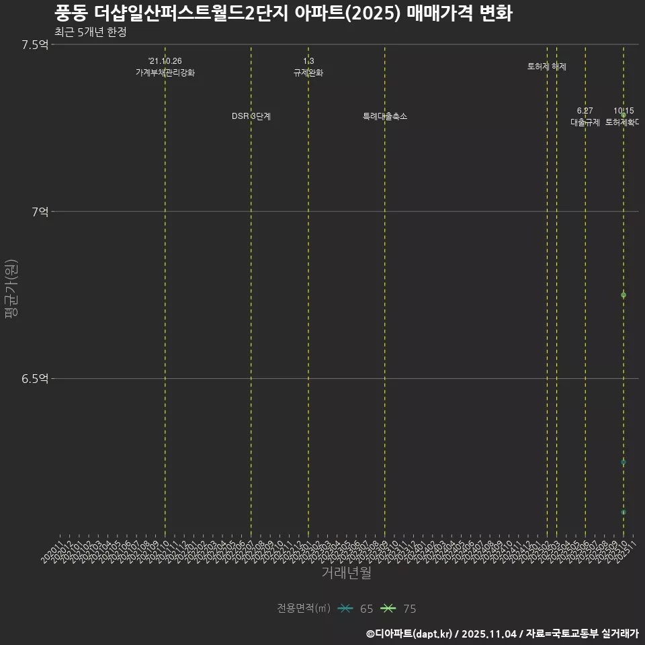Click the green marker on the 10.15 토허제확대 line
Screen dimensions: 645x645
[x=623, y=116]
